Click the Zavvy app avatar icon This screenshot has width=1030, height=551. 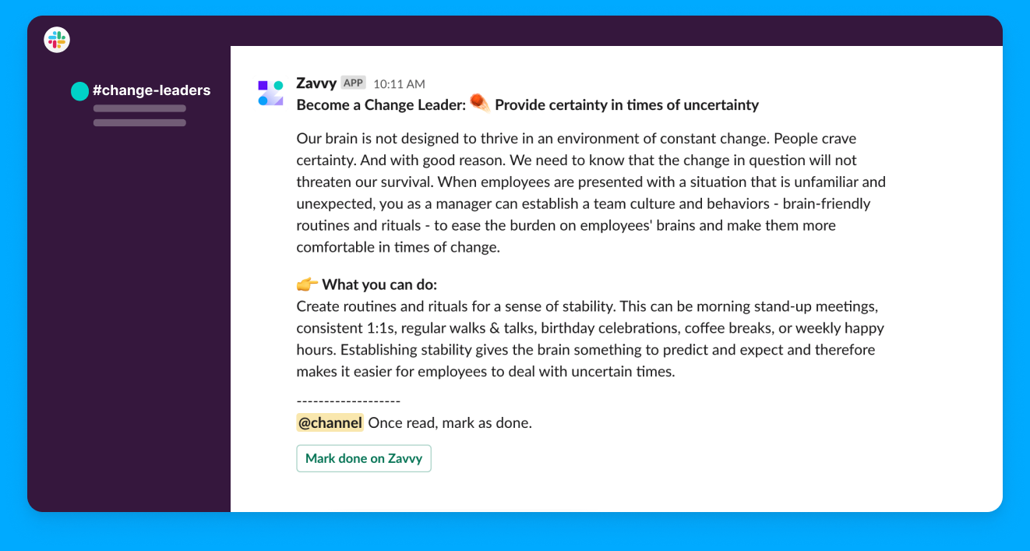point(270,92)
